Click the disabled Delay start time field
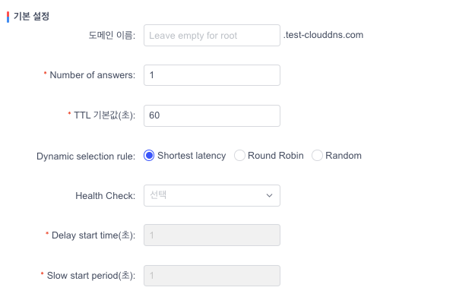 (x=212, y=235)
